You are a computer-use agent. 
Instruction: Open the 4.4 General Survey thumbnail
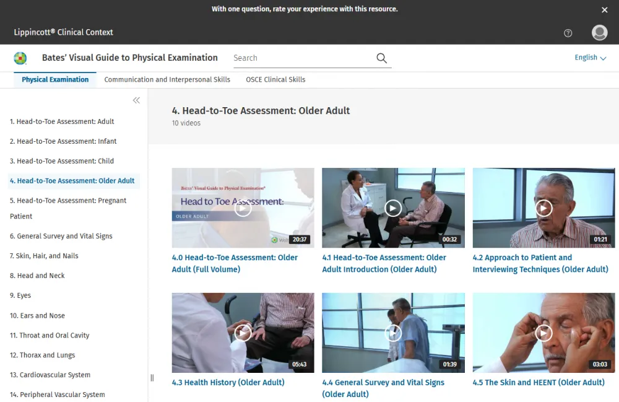[393, 333]
